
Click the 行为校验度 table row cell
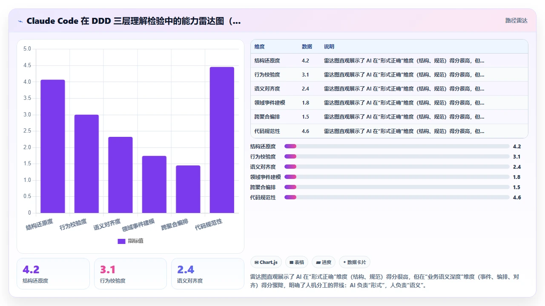267,75
